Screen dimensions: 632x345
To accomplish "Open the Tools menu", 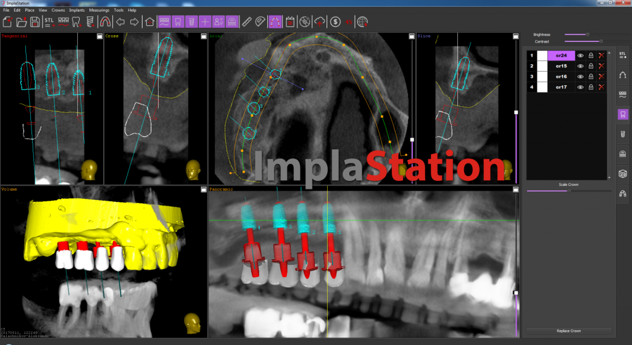I will point(118,10).
